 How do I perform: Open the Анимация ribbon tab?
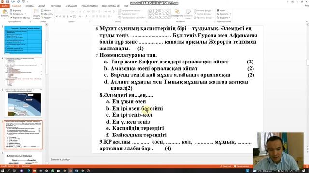[x=71, y=6]
